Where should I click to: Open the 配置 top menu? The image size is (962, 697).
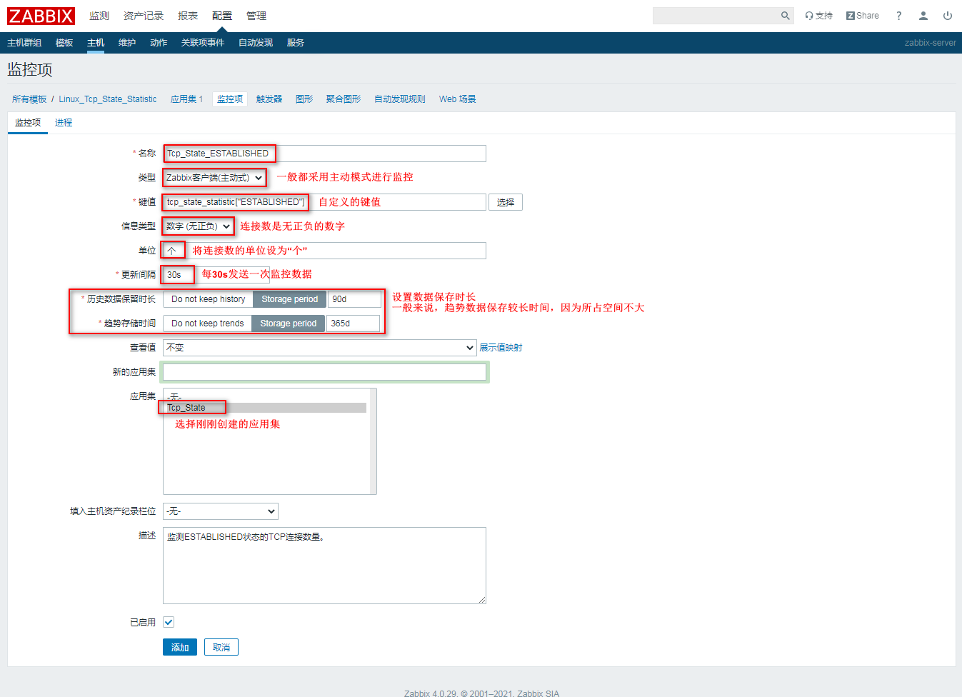pos(222,16)
